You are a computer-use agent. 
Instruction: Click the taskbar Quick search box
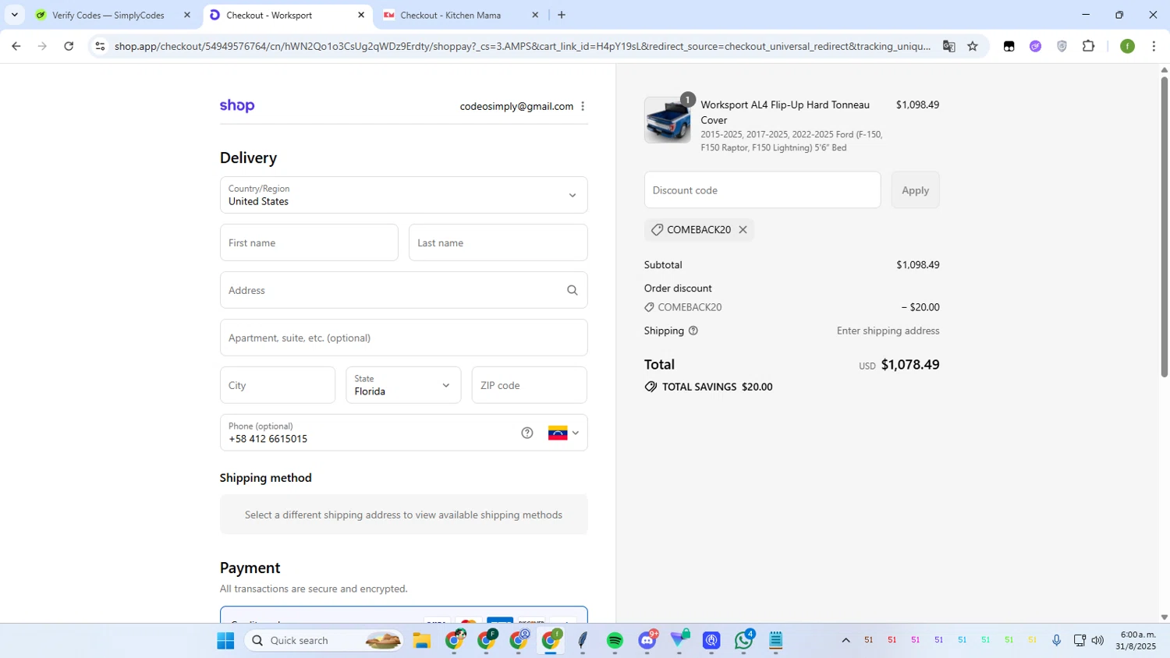tap(324, 640)
